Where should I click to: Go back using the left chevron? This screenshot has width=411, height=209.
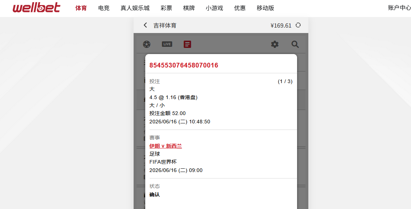click(x=145, y=25)
